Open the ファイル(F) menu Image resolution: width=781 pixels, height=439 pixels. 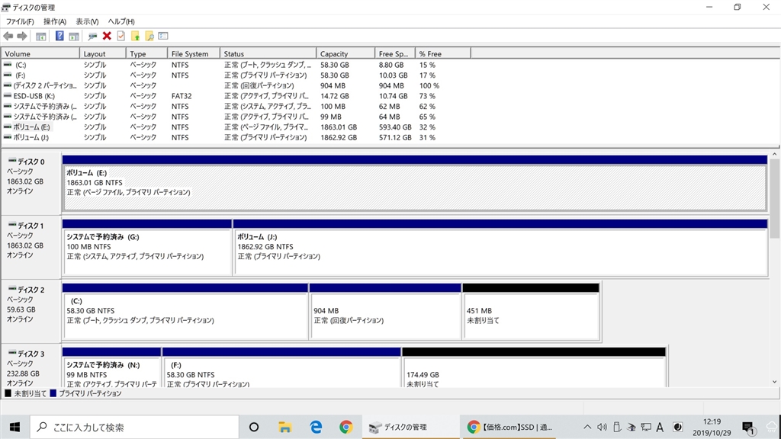pyautogui.click(x=20, y=21)
